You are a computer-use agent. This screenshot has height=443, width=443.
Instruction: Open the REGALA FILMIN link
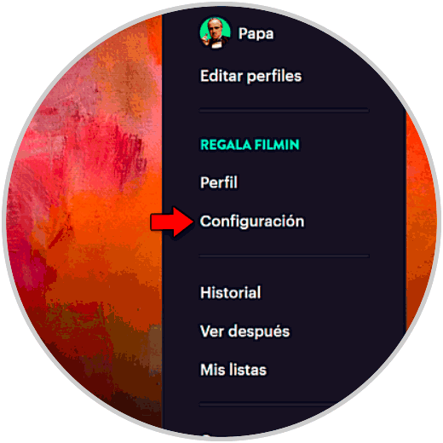[250, 145]
